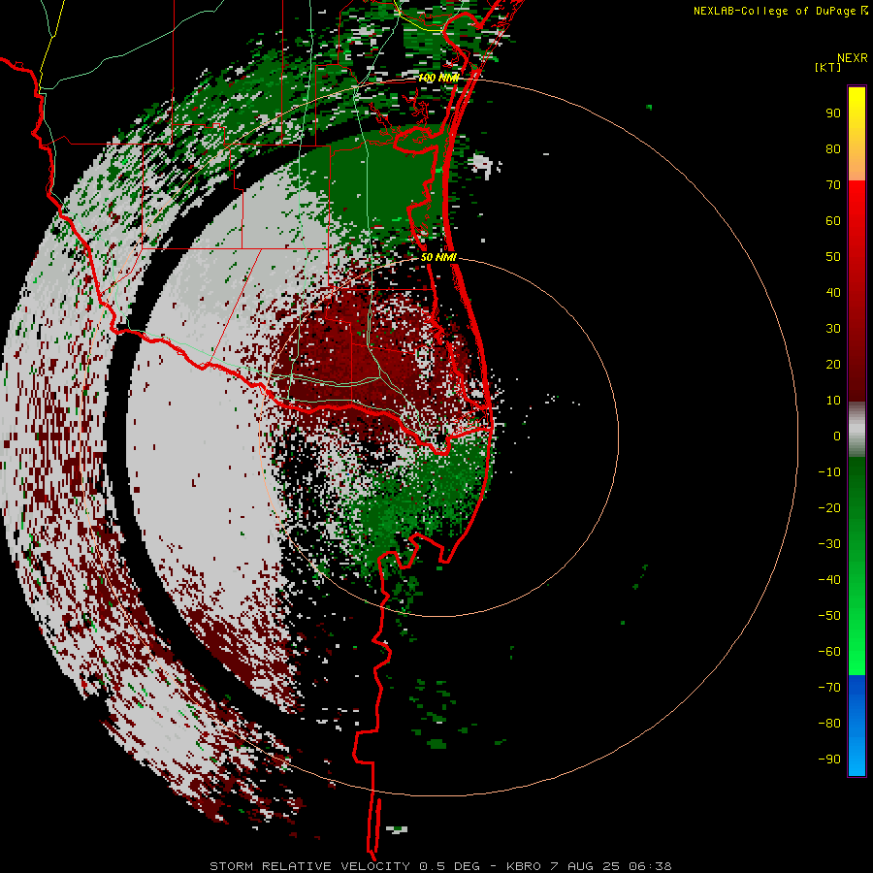873x873 pixels.
Task: Click the 60 value on the velocity scale
Action: [x=833, y=220]
